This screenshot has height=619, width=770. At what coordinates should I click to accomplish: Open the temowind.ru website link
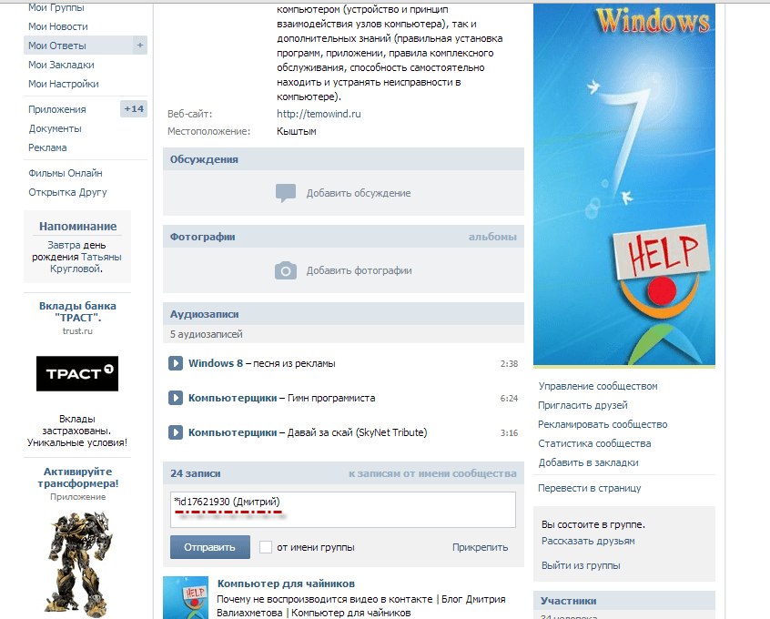319,114
